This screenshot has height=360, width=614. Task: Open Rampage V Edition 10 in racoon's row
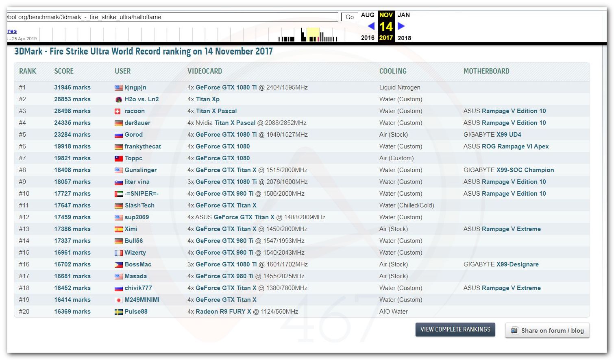pyautogui.click(x=514, y=111)
